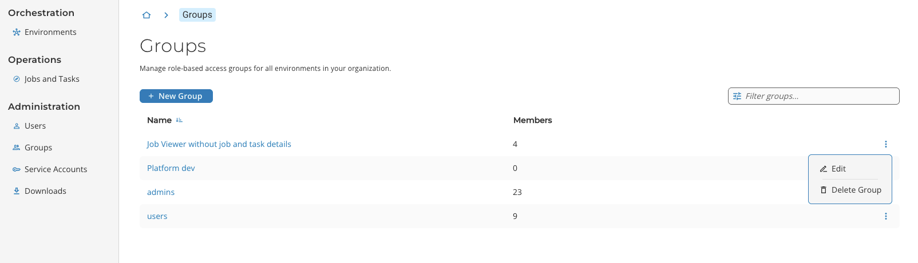Viewport: 918px width, 263px height.
Task: Open Job Viewer without job details group
Action: pos(219,144)
